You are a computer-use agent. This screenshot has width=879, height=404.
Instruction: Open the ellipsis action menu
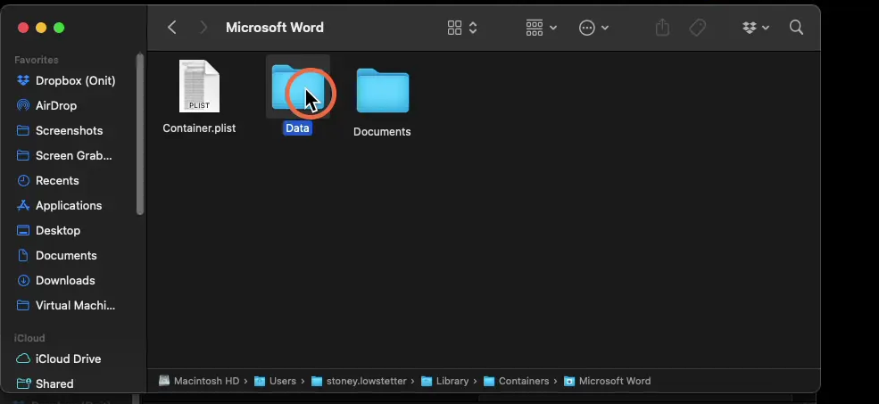(x=593, y=28)
